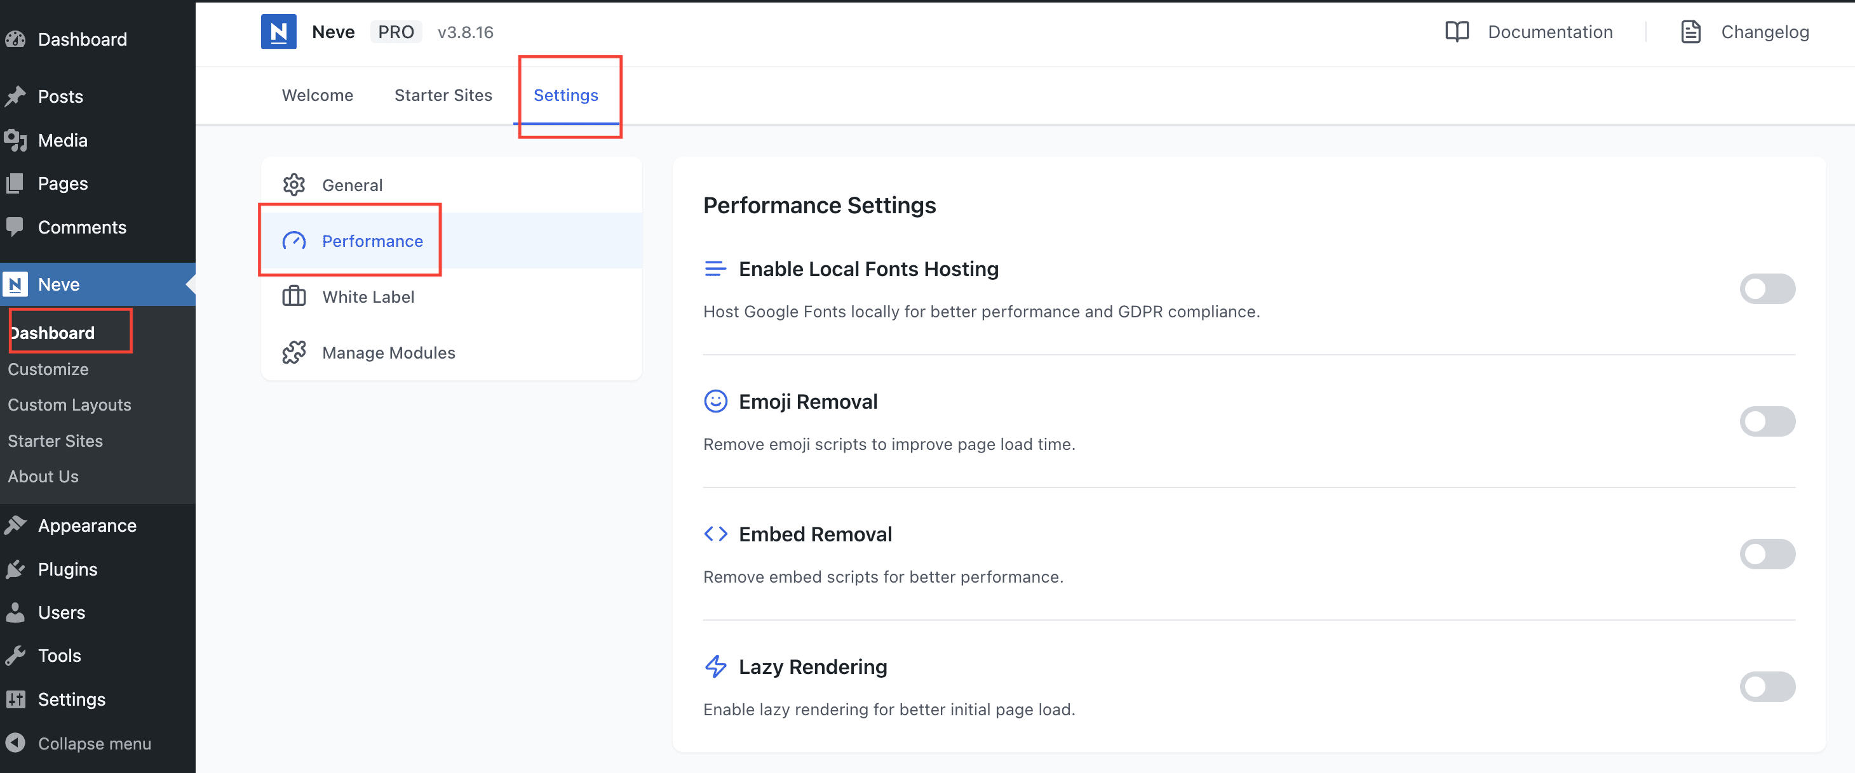The height and width of the screenshot is (773, 1855).
Task: Open the Settings menu in sidebar
Action: [71, 699]
